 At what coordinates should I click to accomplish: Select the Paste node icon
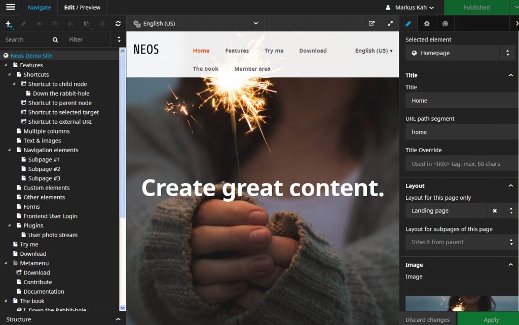87,24
